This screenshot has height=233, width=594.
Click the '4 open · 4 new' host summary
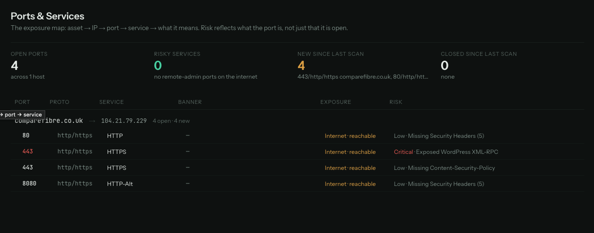point(171,121)
